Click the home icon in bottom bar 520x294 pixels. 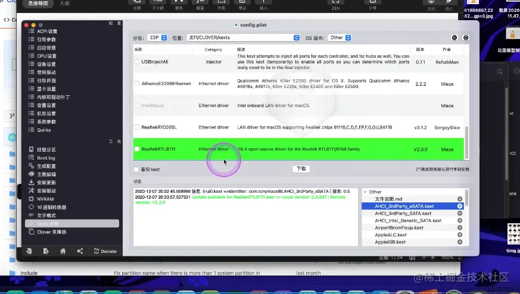(63, 251)
